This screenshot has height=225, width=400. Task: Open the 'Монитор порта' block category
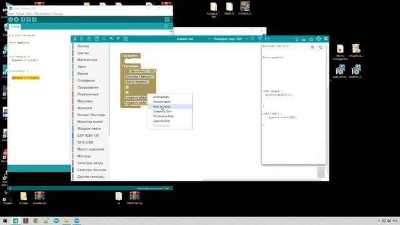pyautogui.click(x=90, y=122)
